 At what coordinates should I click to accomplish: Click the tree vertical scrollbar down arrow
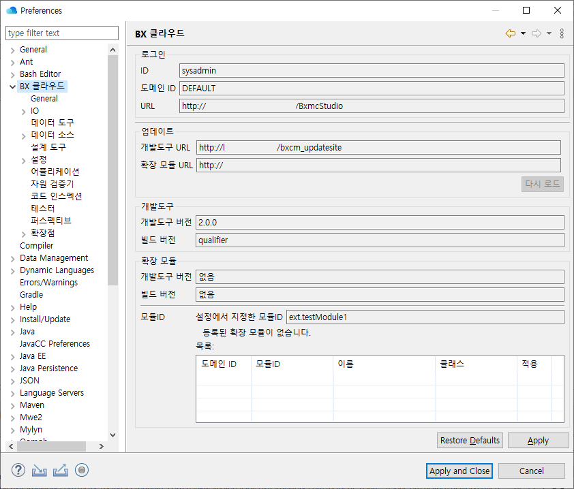pyautogui.click(x=112, y=435)
